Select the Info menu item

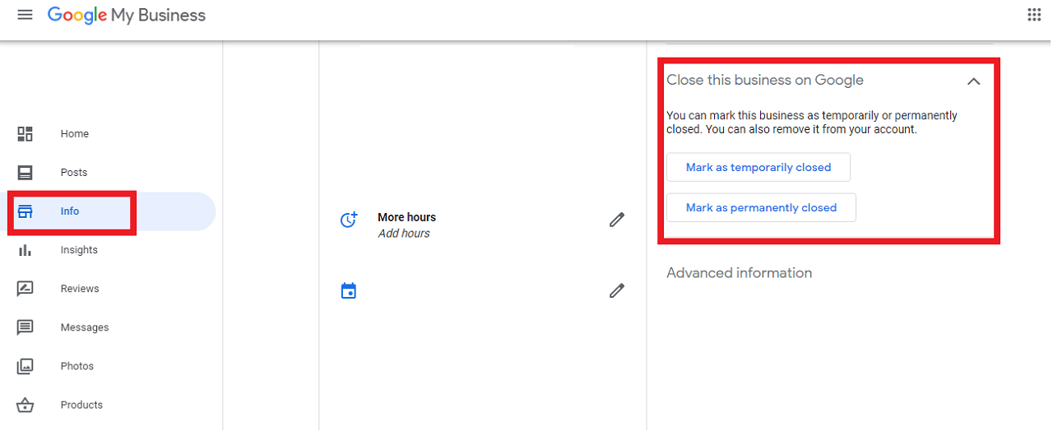coord(70,211)
